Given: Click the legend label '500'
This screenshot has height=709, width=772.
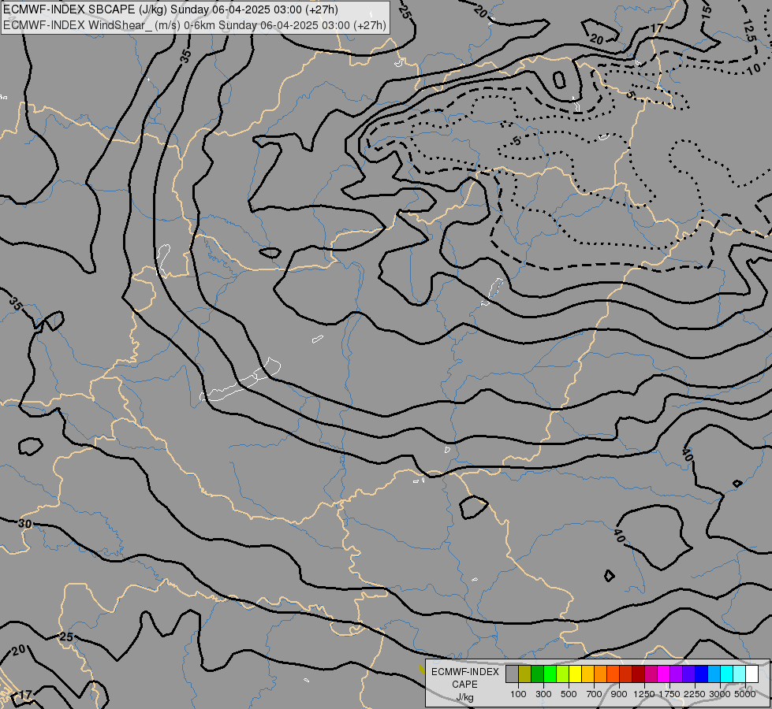Looking at the screenshot, I should pyautogui.click(x=569, y=694).
